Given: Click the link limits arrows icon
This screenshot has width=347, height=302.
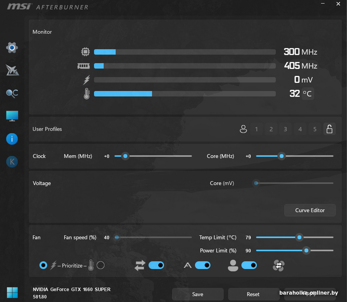Looking at the screenshot, I should (140, 266).
